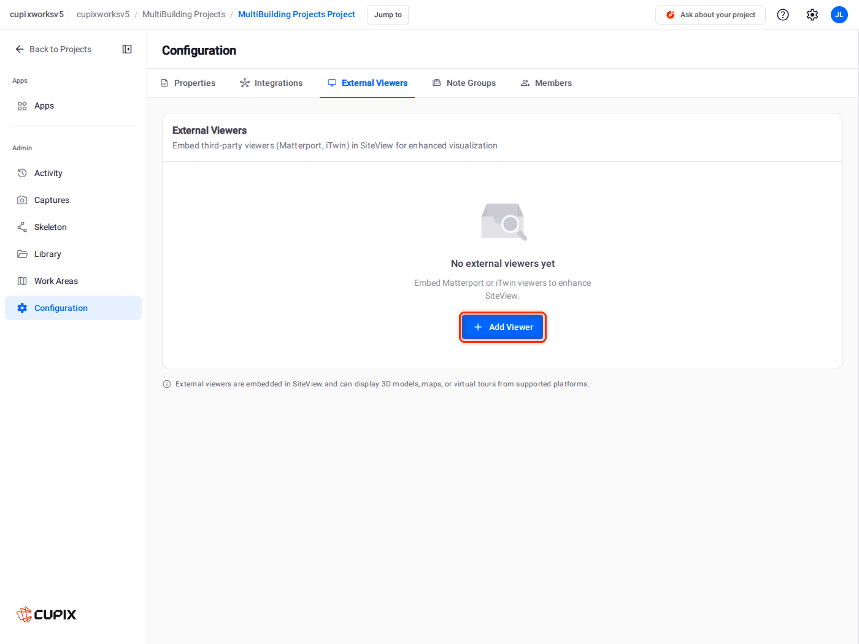Click the MultiBuilding Projects Project breadcrumb
This screenshot has height=644, width=859.
pos(296,14)
